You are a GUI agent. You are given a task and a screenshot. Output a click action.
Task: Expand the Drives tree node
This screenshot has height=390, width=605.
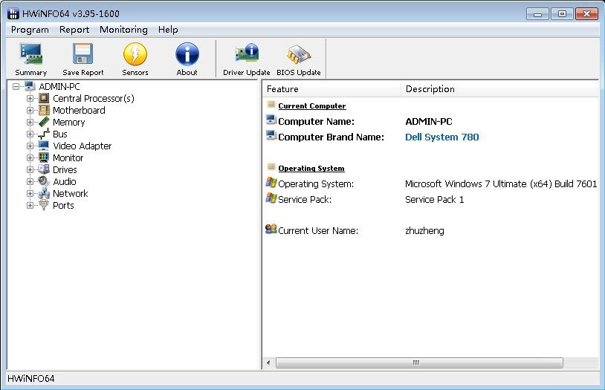(30, 169)
